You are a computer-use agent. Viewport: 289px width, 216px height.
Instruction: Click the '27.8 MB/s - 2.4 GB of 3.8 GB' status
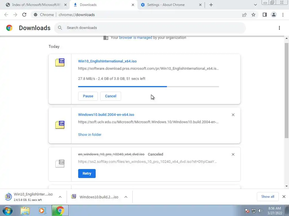(x=111, y=79)
